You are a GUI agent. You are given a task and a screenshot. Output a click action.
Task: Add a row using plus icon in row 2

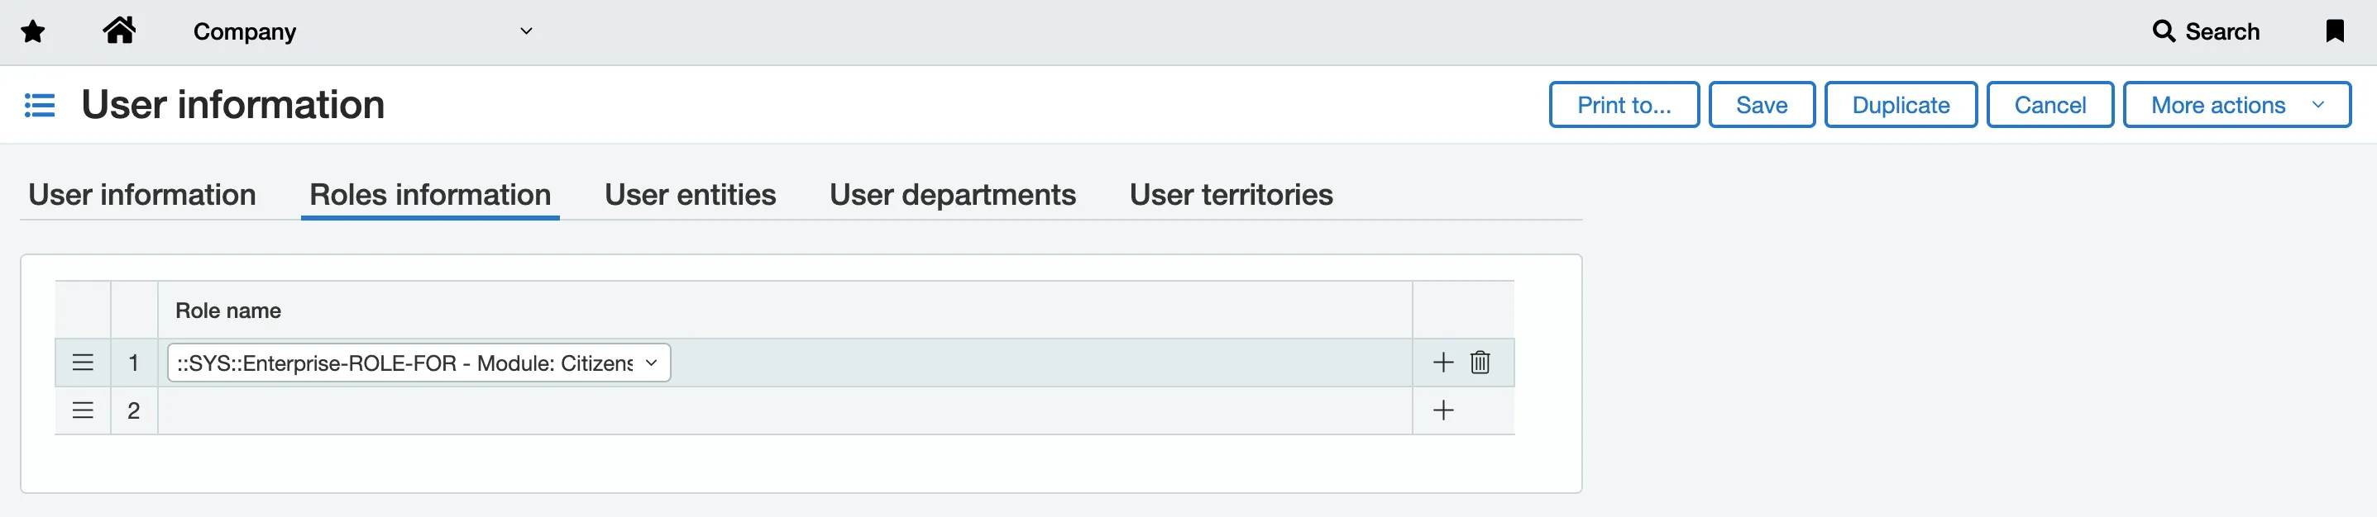[1443, 411]
